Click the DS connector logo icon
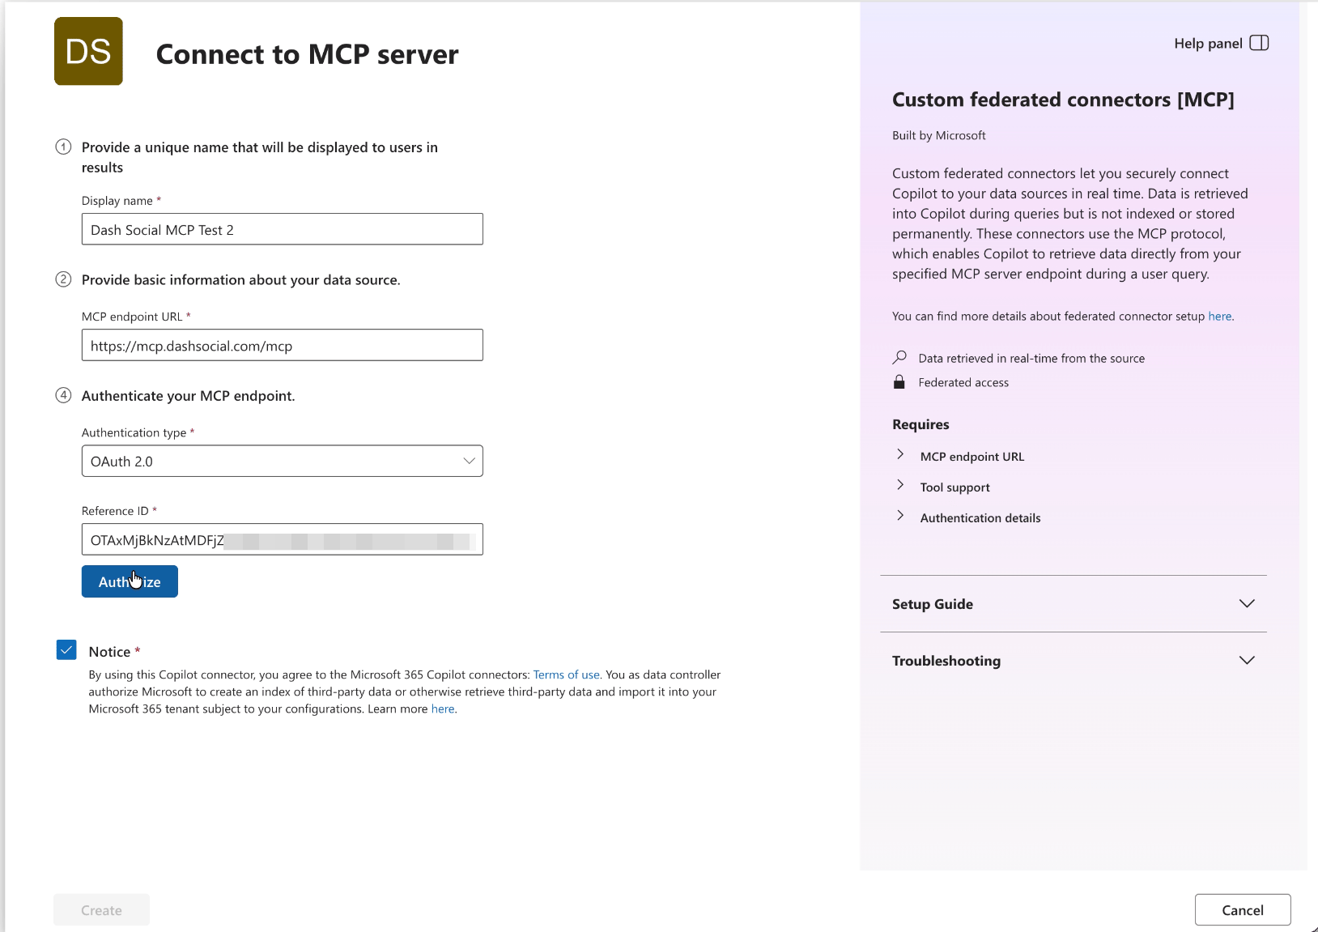The width and height of the screenshot is (1318, 932). tap(88, 51)
